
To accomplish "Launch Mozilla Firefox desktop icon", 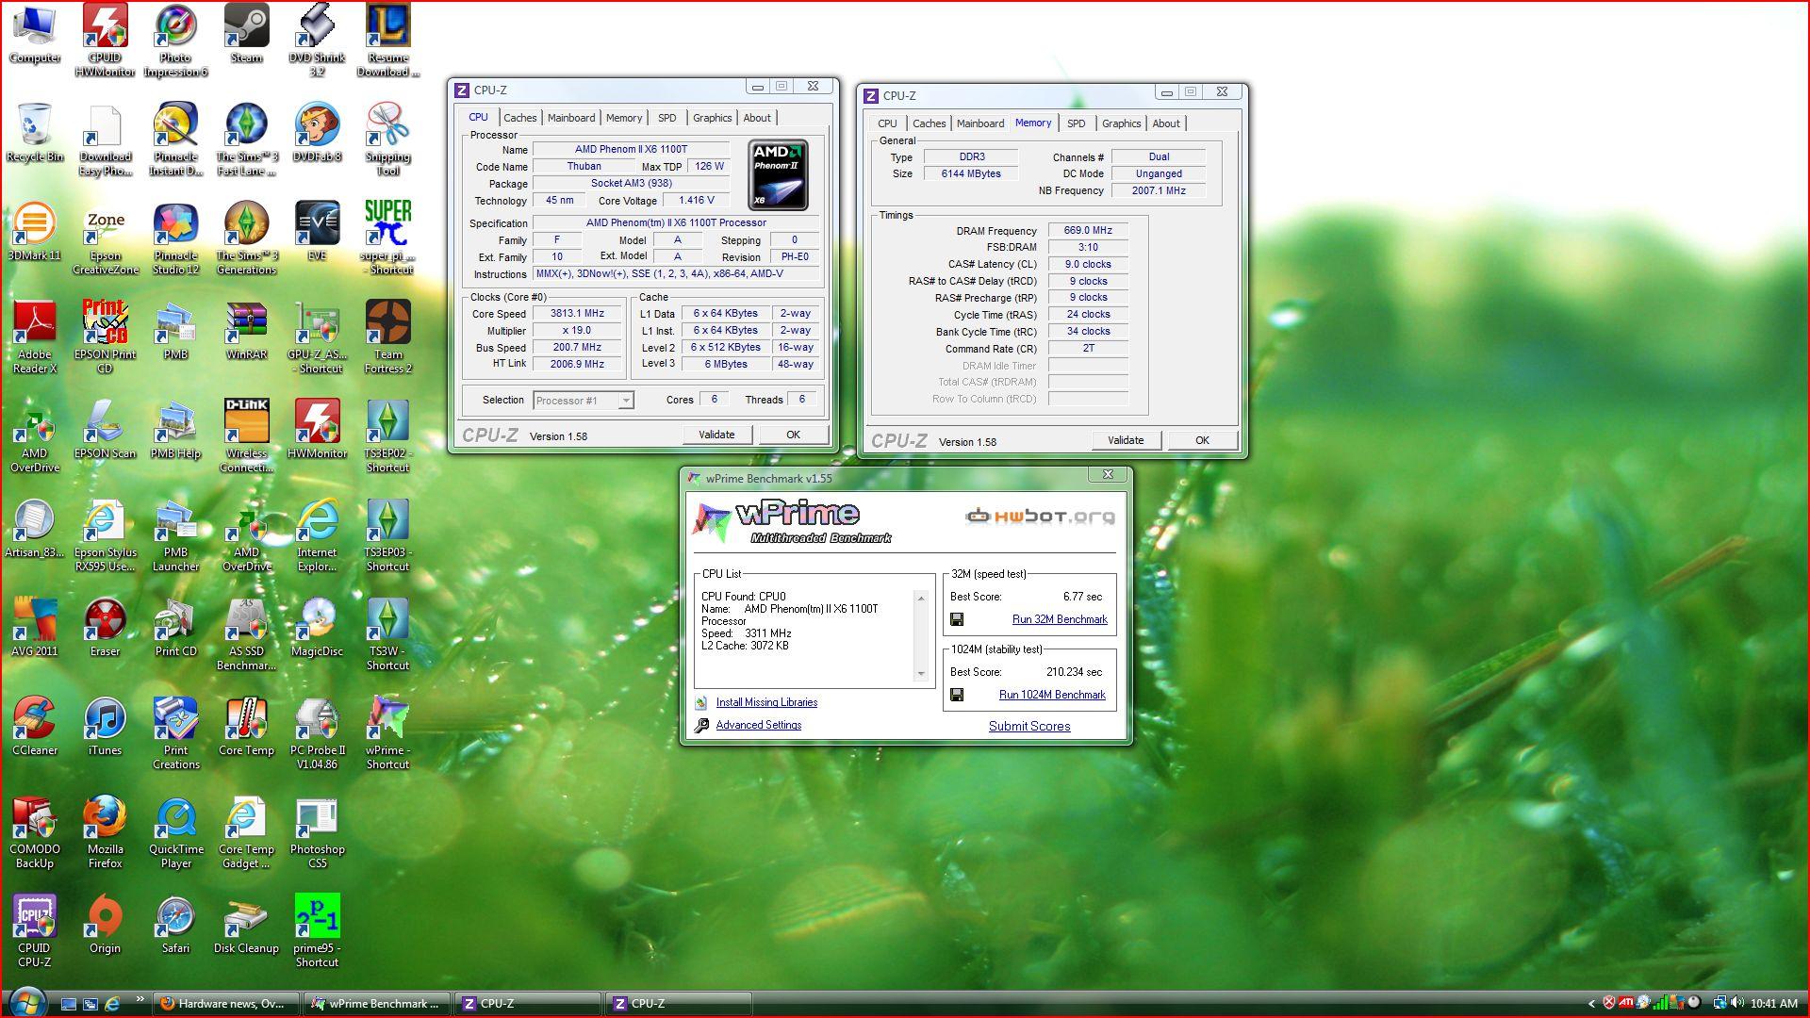I will (105, 831).
